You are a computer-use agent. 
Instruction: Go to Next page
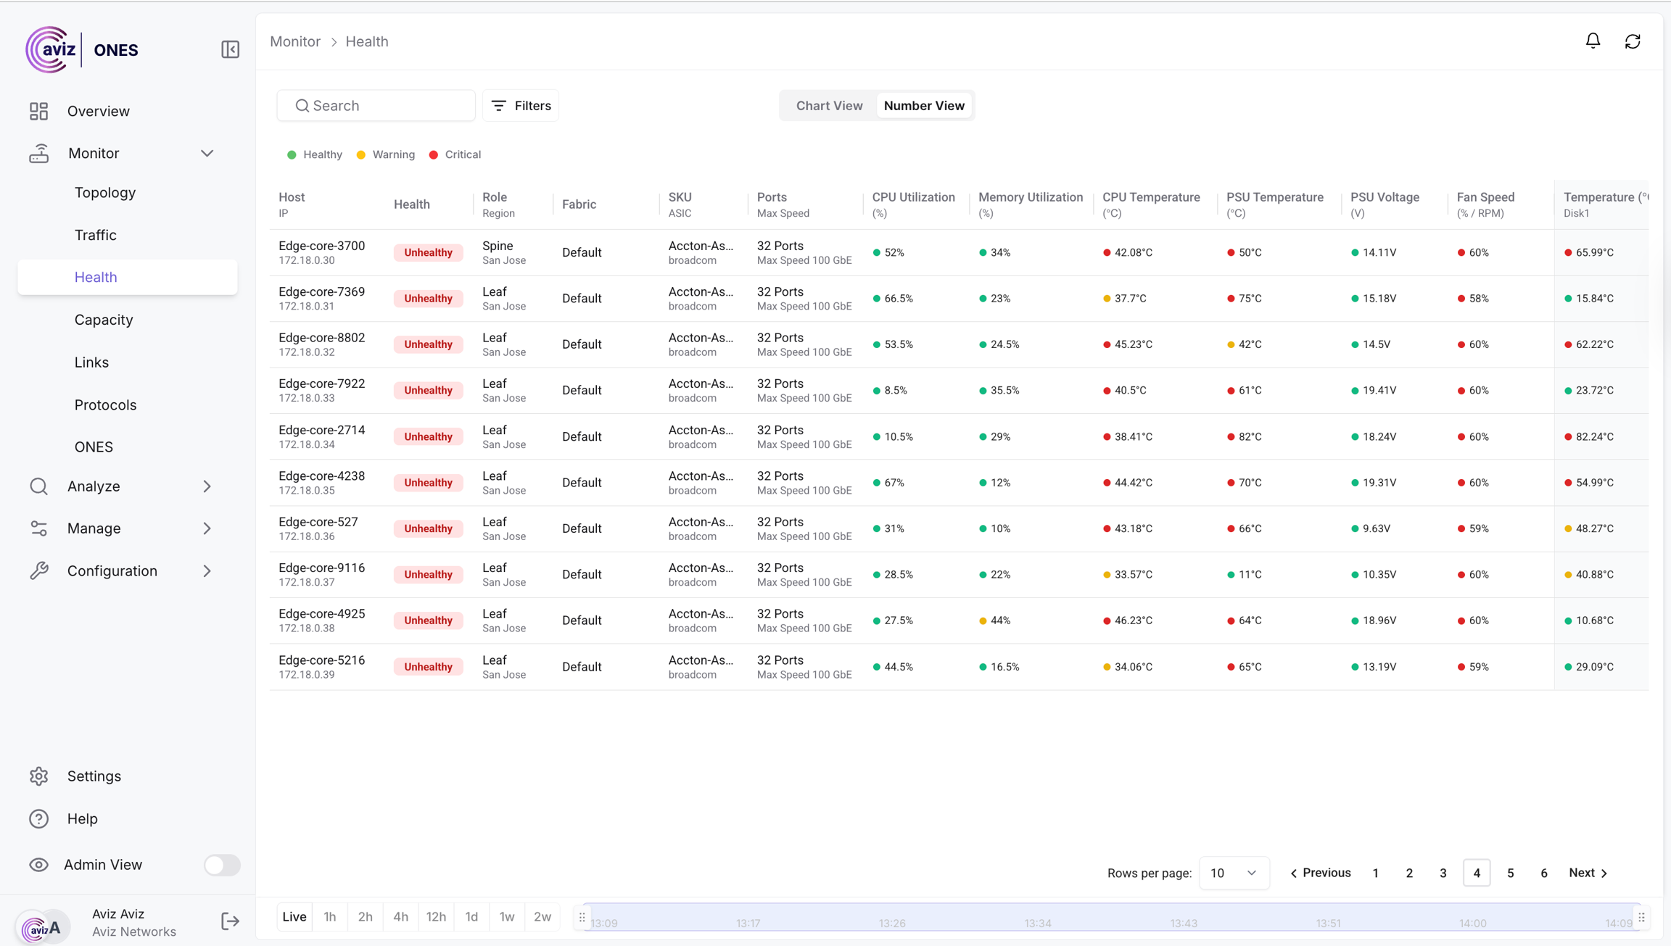pos(1588,873)
